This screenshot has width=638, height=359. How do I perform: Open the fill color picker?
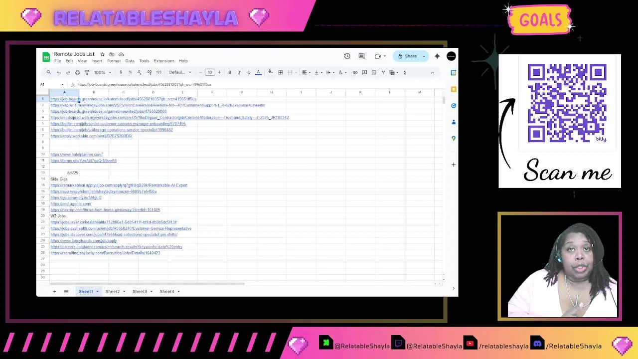click(270, 72)
